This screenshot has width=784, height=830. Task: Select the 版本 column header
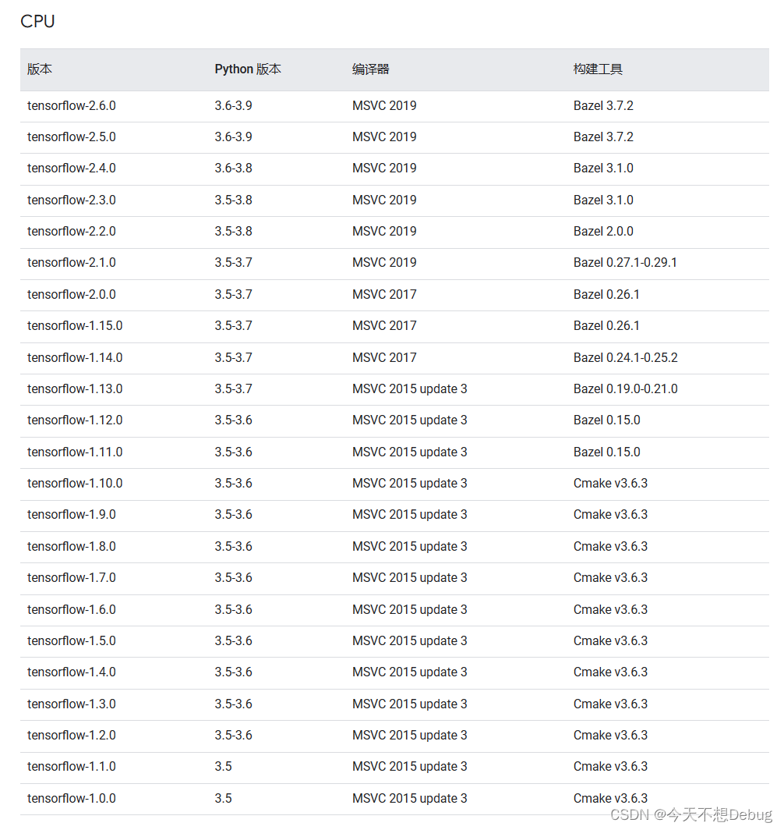(40, 69)
